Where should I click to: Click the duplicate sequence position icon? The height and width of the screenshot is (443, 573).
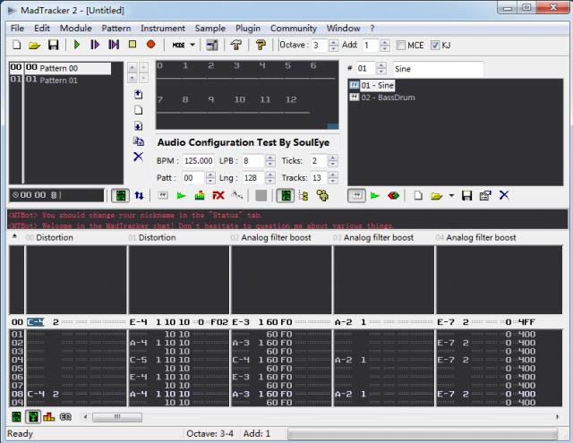[139, 141]
